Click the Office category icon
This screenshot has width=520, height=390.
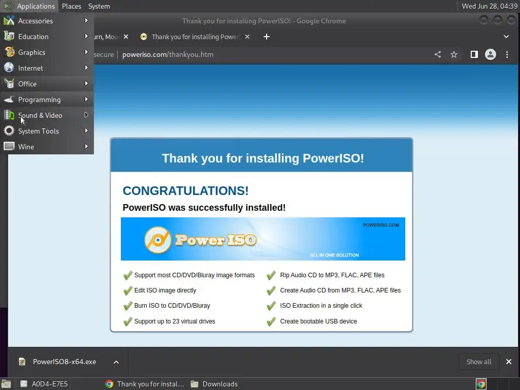tap(9, 84)
